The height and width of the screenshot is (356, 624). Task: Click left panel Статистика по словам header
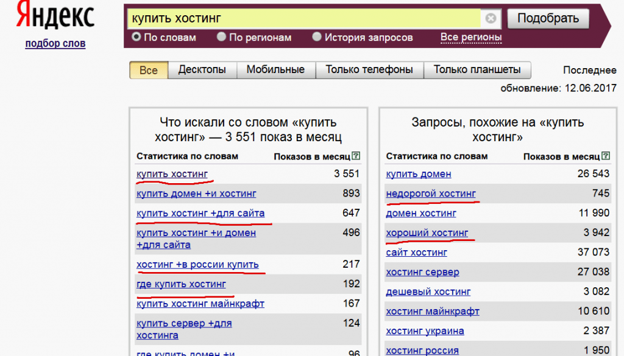[x=187, y=156]
